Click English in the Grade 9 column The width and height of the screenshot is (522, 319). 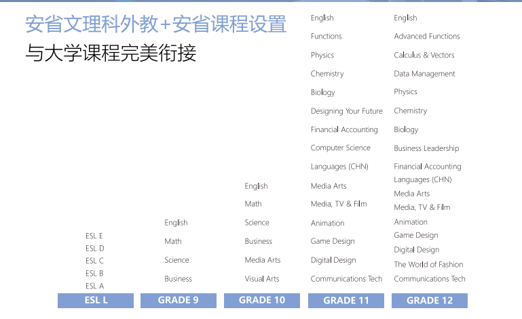pos(176,223)
